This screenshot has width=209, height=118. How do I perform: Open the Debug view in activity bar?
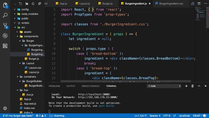(5, 36)
